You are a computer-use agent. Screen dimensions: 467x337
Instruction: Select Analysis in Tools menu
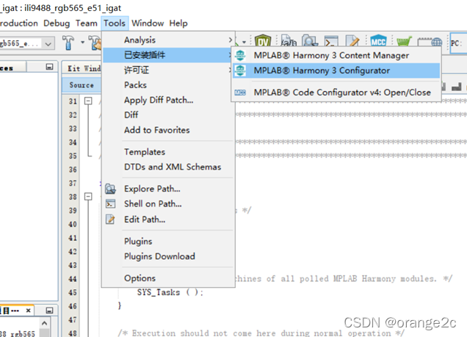(x=168, y=40)
